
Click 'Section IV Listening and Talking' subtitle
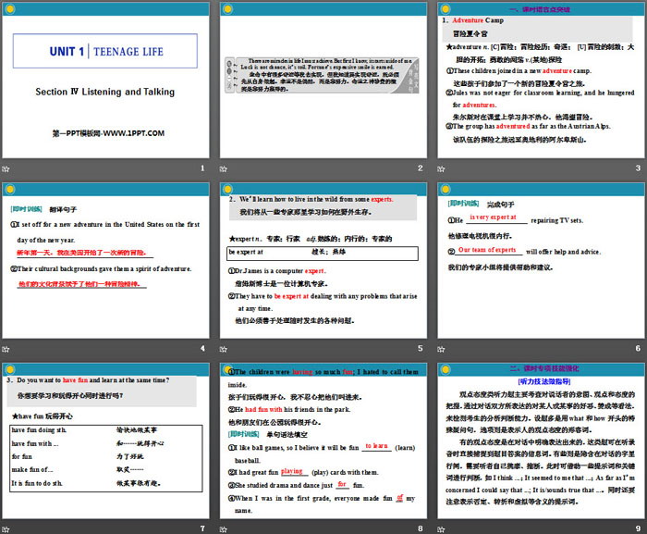coord(104,92)
